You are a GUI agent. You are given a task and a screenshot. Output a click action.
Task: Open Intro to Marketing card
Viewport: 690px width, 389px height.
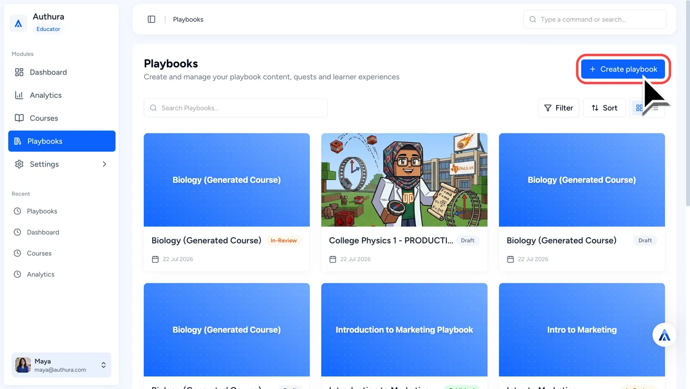tap(582, 330)
